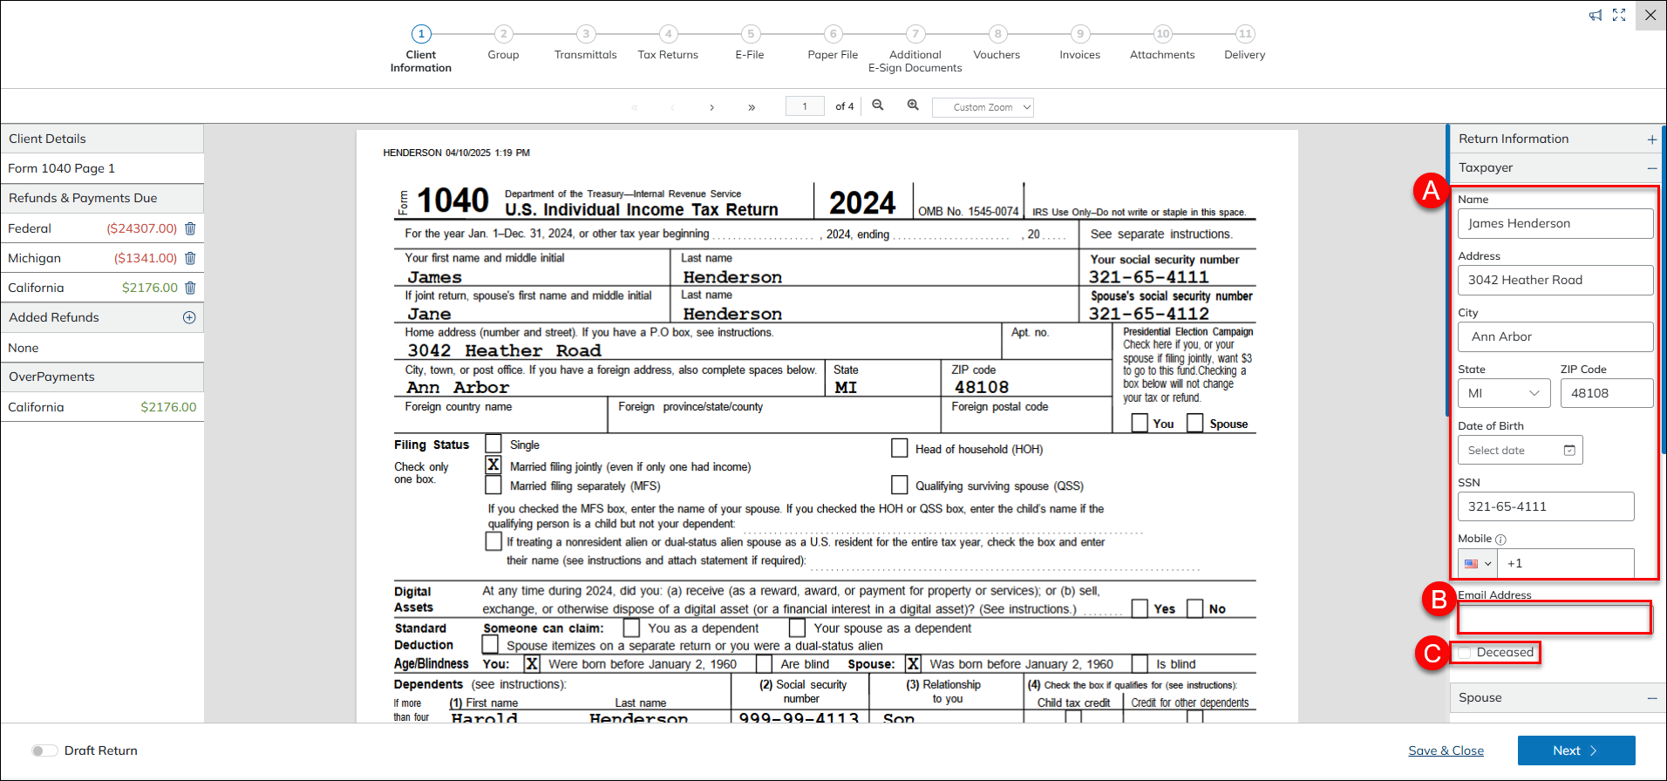Image resolution: width=1667 pixels, height=781 pixels.
Task: Click the Email Address input field
Action: pos(1554,619)
